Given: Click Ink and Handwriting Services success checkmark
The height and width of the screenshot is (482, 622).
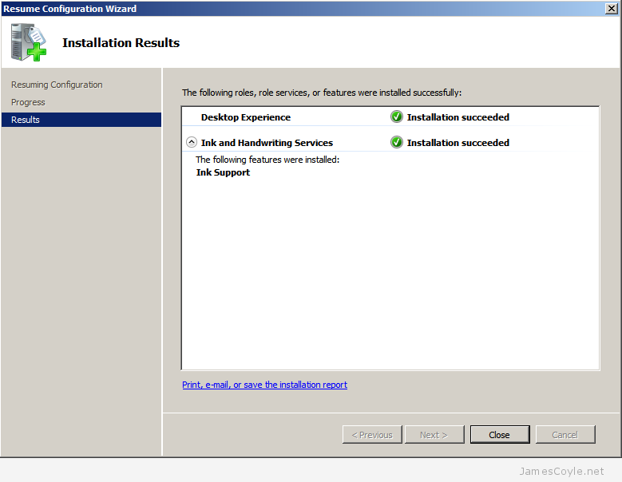Looking at the screenshot, I should coord(396,142).
